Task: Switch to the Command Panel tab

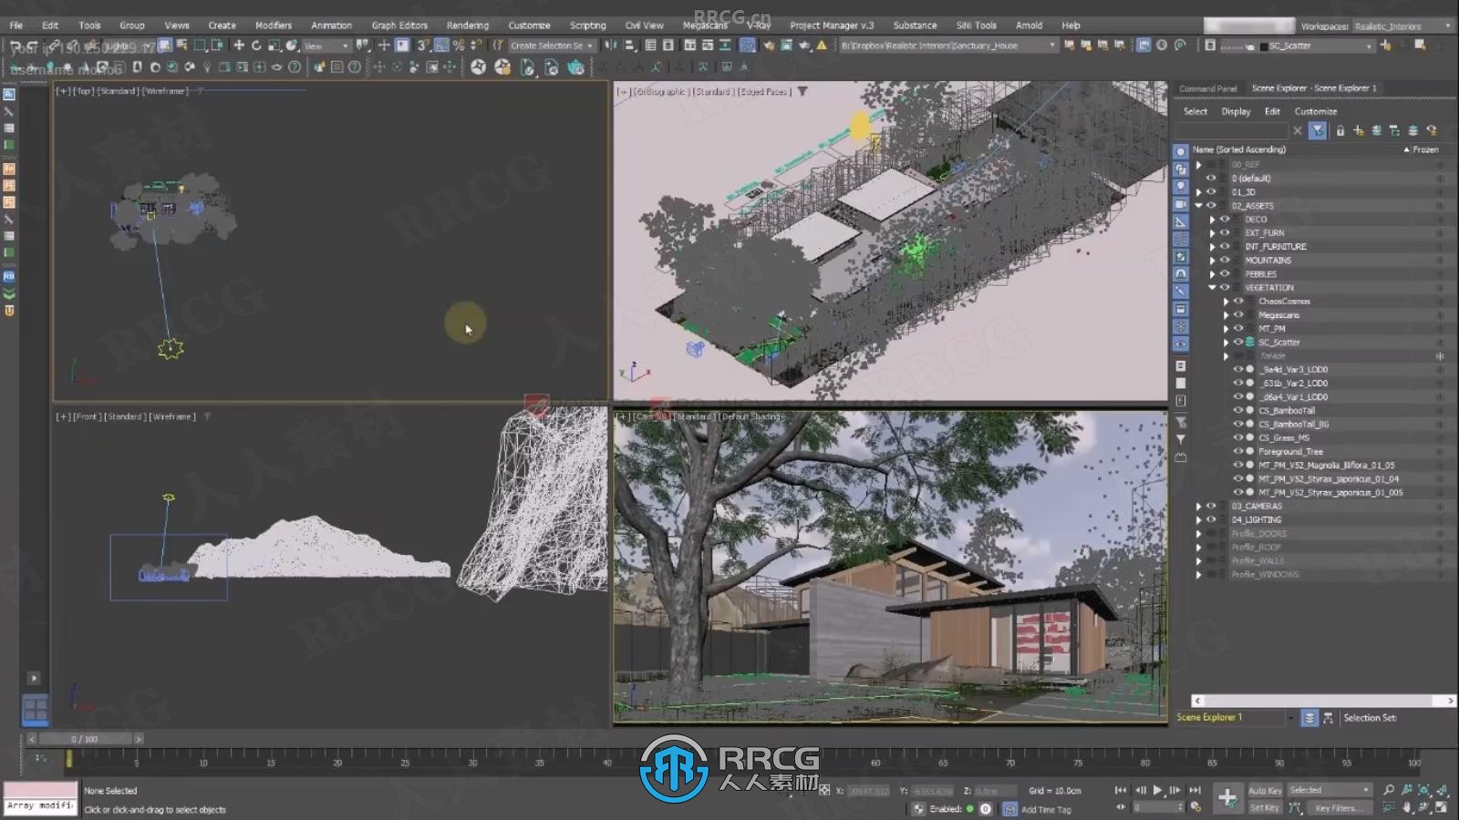Action: pyautogui.click(x=1208, y=88)
